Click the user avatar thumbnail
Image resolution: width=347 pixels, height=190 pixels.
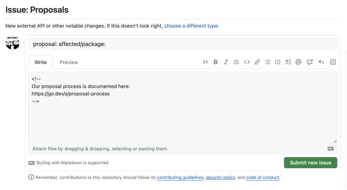coord(13,42)
